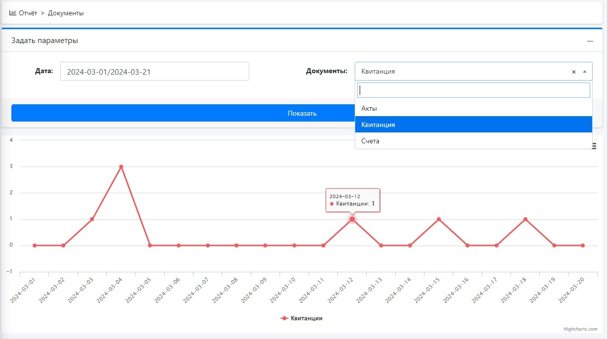Collapse the Задать параметры panel
608x339 pixels.
click(x=590, y=41)
